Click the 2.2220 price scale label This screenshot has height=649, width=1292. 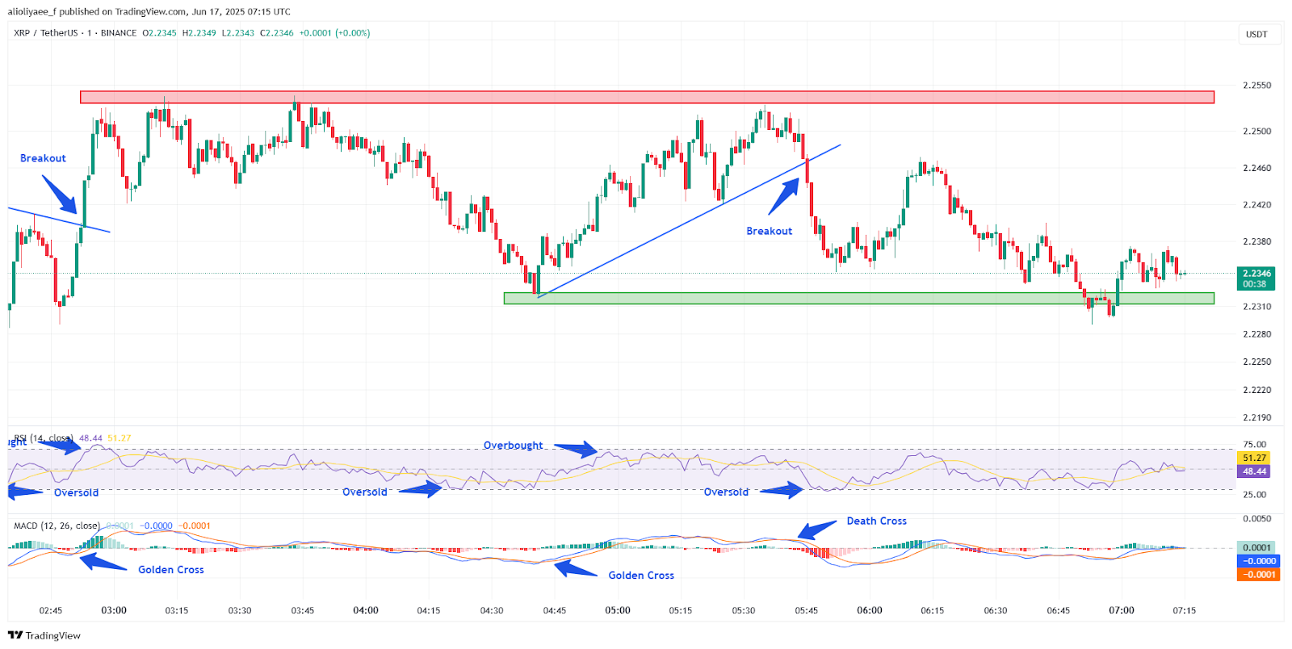point(1256,390)
